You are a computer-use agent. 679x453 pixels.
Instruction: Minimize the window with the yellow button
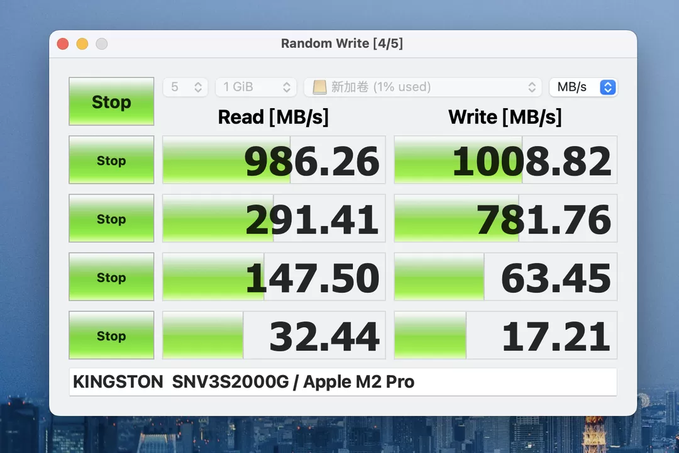coord(82,43)
